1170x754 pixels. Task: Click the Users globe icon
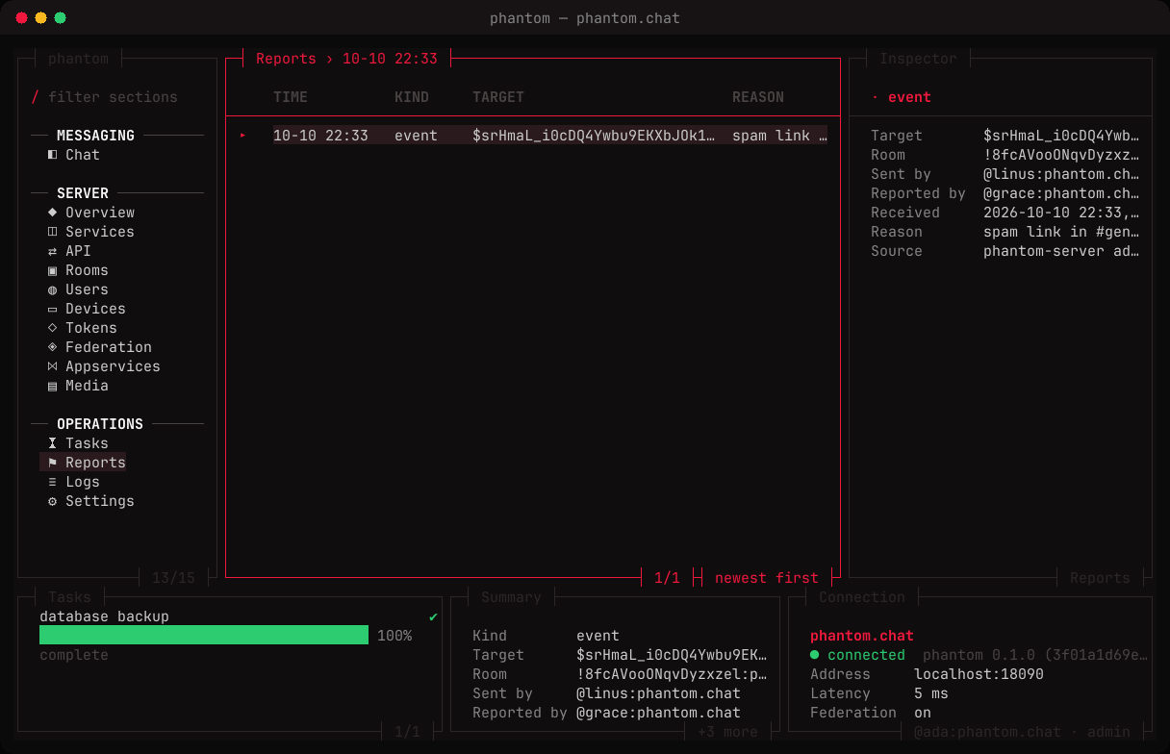[53, 289]
